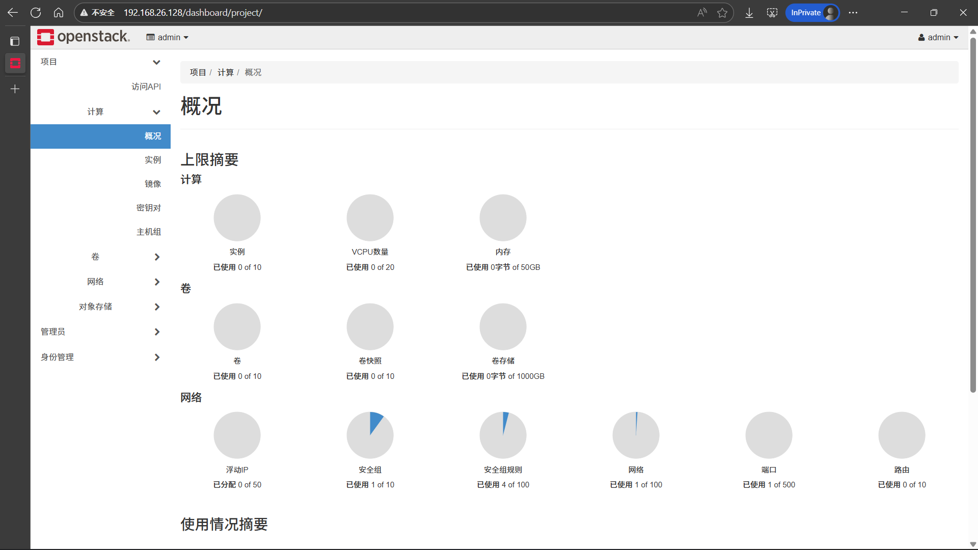978x550 pixels.
Task: Click the browser home icon
Action: click(x=59, y=13)
